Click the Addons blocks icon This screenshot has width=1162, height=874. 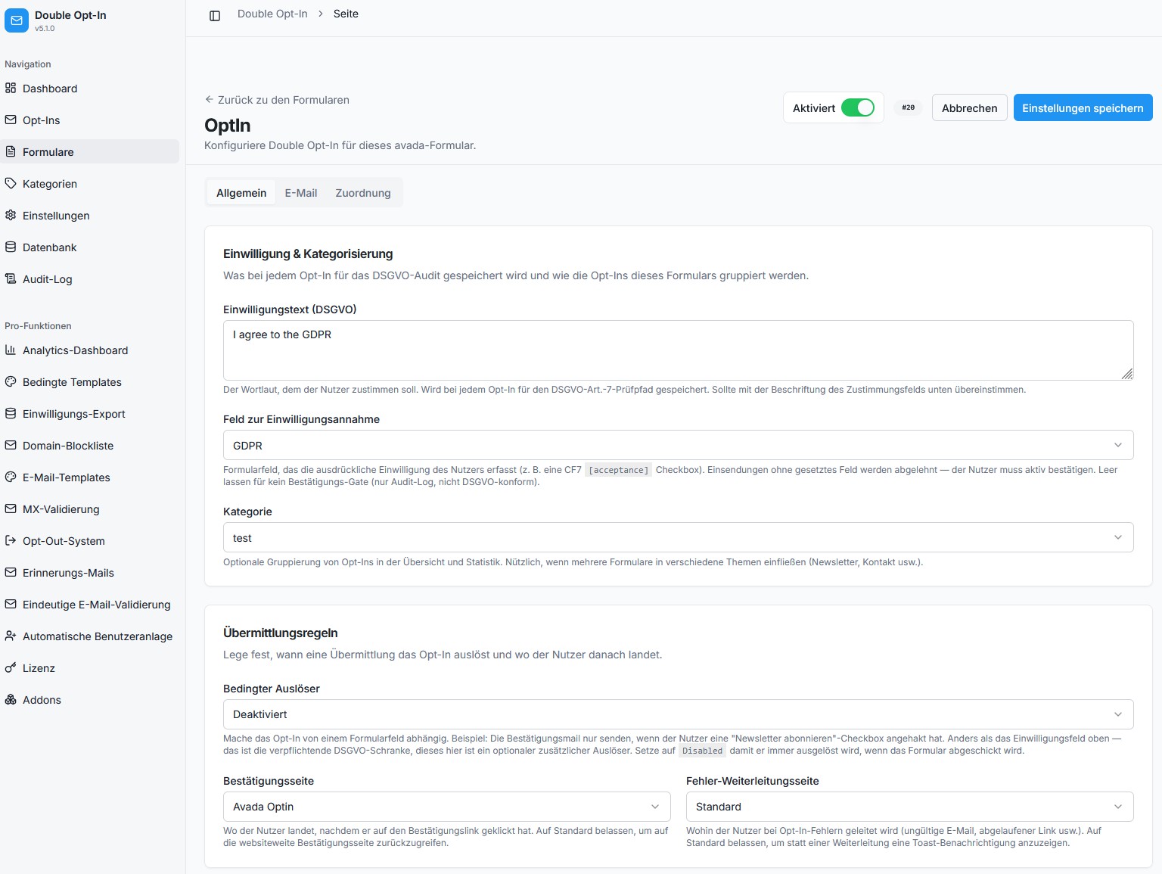point(11,699)
